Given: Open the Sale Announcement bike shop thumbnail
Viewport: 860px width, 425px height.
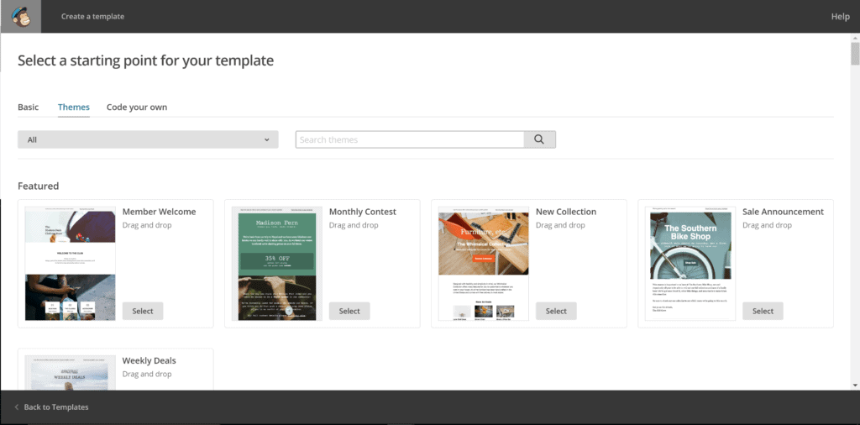Looking at the screenshot, I should coord(690,264).
